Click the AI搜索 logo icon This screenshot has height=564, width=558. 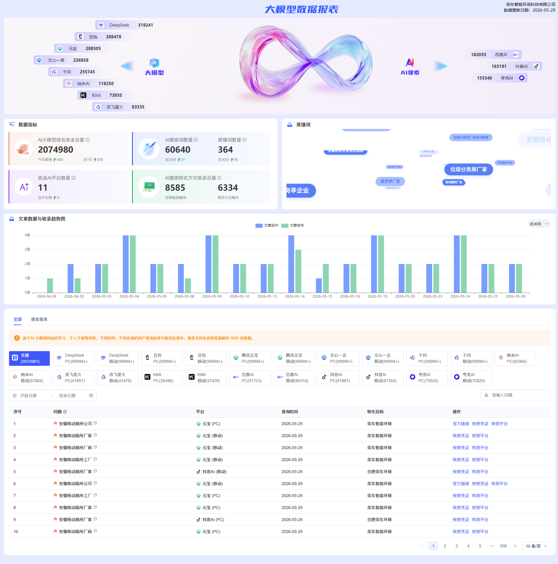(410, 63)
